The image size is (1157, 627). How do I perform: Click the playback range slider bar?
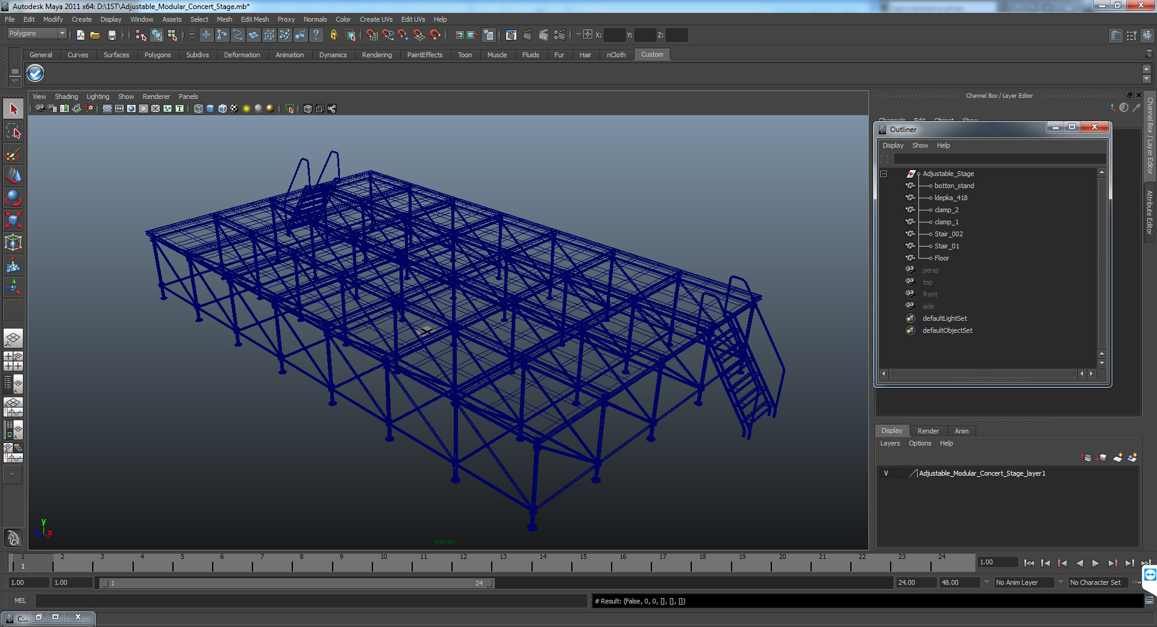click(296, 583)
